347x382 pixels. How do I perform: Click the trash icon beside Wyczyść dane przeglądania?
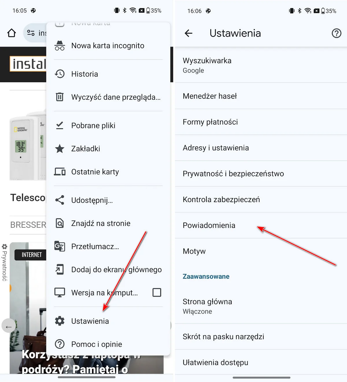(x=60, y=97)
